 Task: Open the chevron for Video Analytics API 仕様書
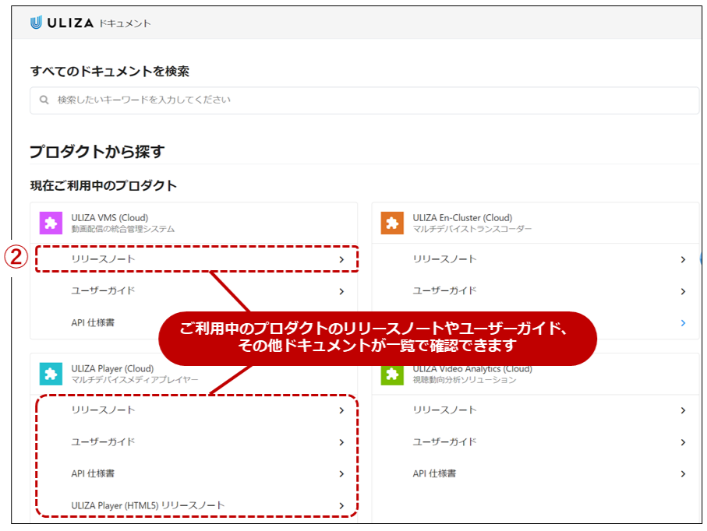tap(683, 474)
